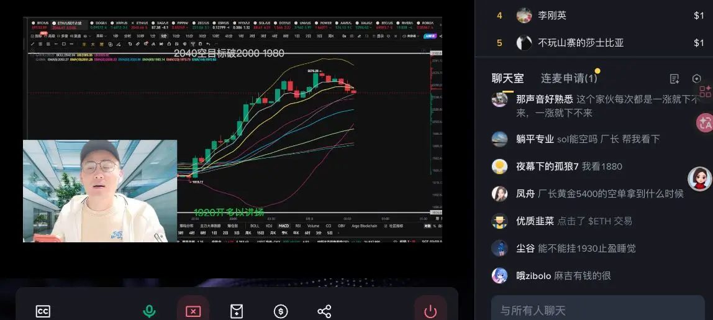Focus the 与所有人聊天 chat input
Screen dimensions: 713x320
click(x=597, y=311)
